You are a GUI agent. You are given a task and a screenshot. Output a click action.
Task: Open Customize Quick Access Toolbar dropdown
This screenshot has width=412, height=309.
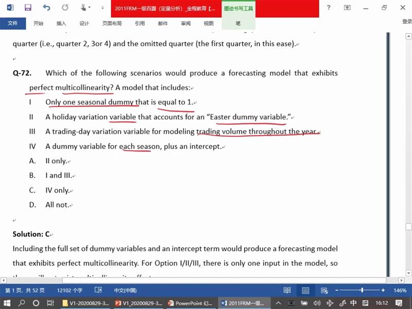[x=102, y=8]
